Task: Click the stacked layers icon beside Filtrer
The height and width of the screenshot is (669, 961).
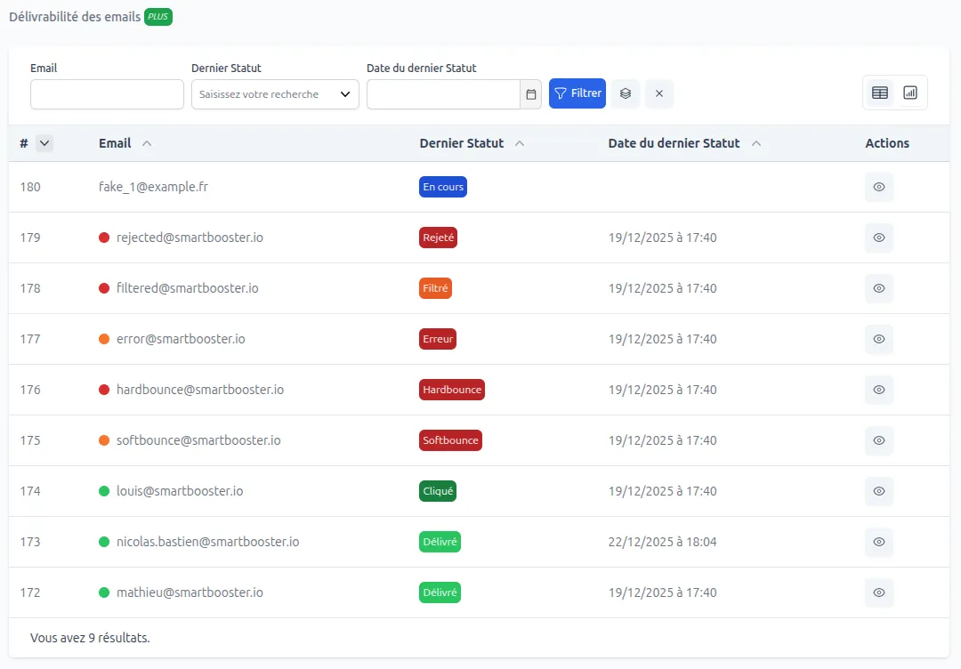Action: (x=625, y=93)
